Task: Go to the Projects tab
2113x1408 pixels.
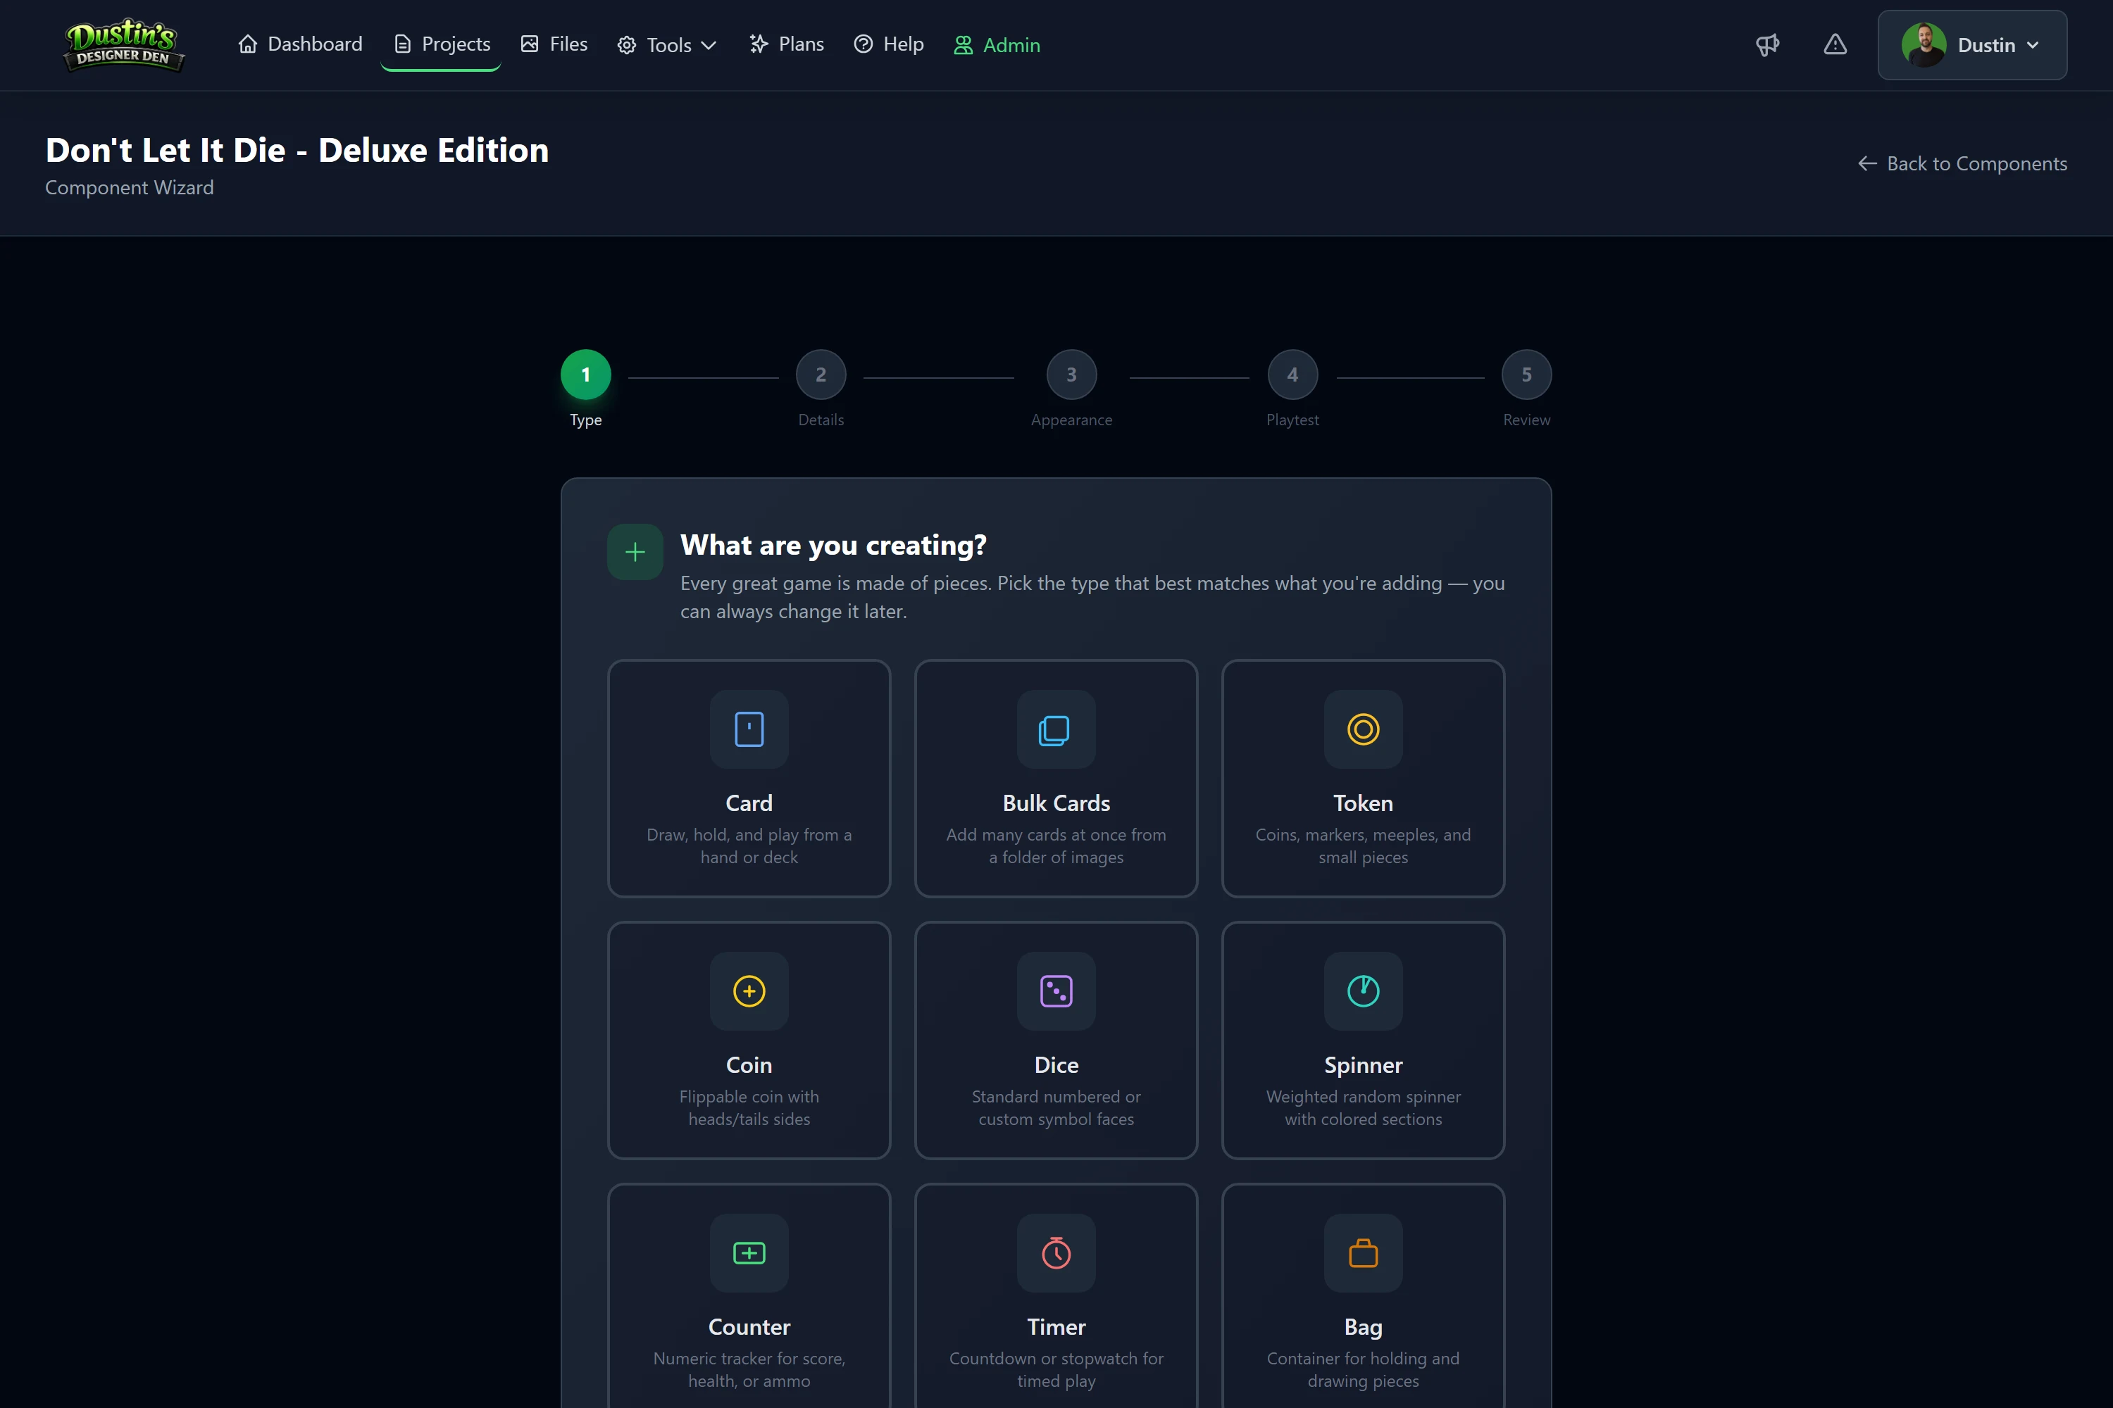Action: click(x=441, y=44)
